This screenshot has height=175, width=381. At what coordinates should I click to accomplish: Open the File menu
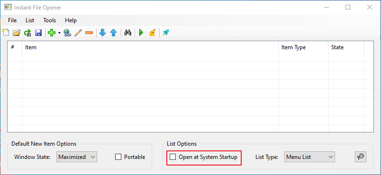coord(12,20)
